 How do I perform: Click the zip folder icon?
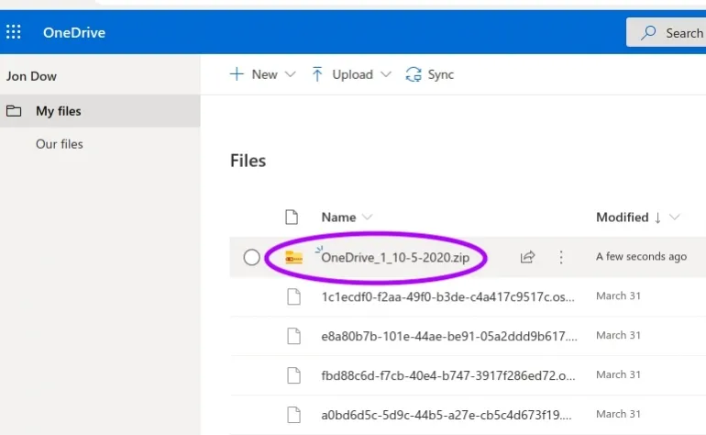coord(294,257)
